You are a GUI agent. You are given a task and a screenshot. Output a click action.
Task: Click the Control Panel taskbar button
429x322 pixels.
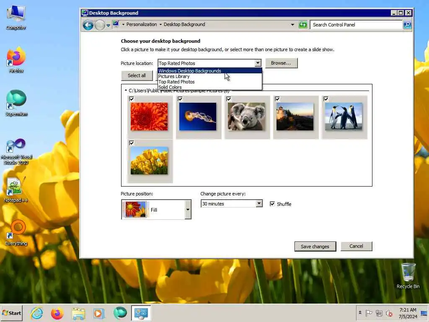click(141, 313)
